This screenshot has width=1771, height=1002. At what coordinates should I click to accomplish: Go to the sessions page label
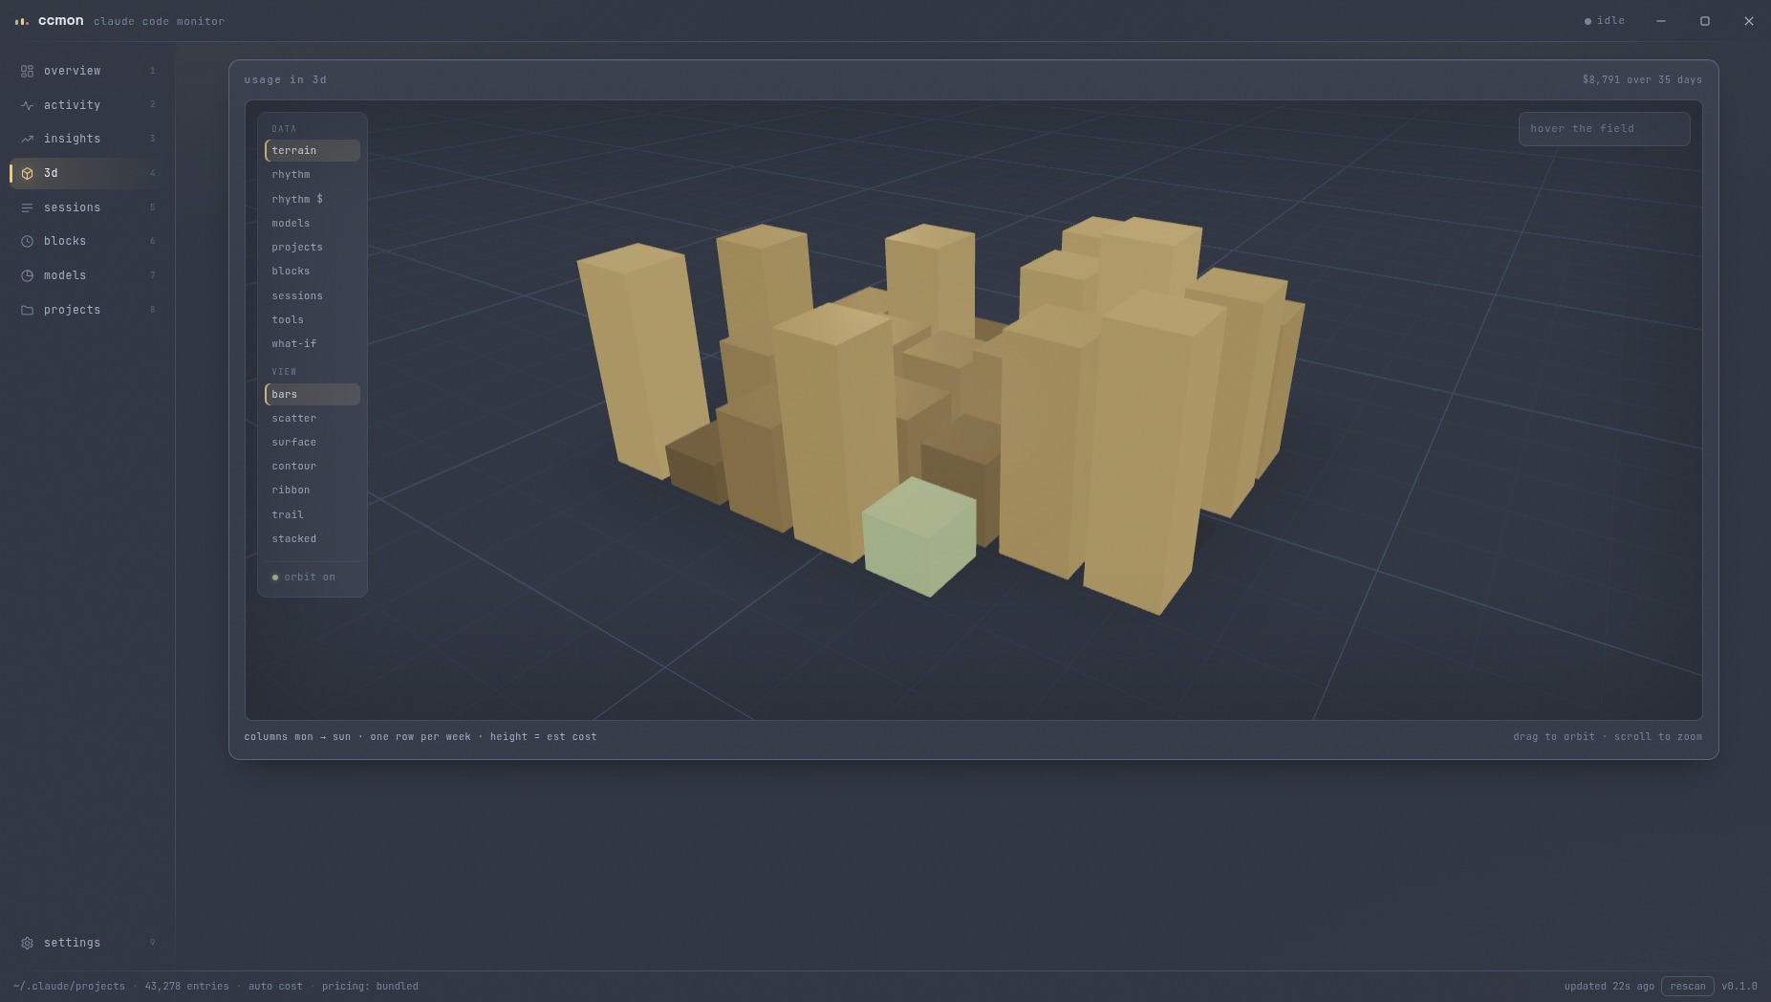(x=72, y=207)
